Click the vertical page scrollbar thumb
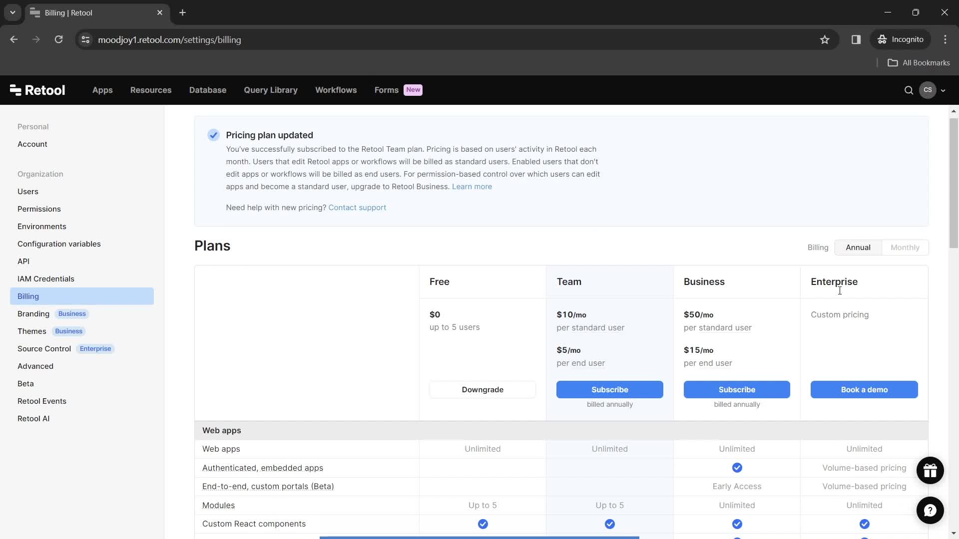The width and height of the screenshot is (959, 539). click(954, 183)
